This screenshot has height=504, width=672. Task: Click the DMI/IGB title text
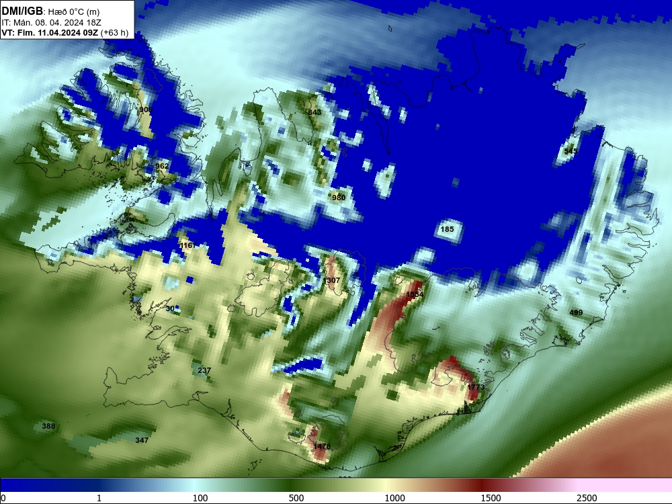click(x=22, y=11)
